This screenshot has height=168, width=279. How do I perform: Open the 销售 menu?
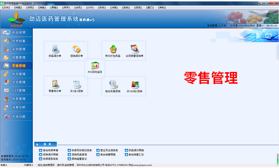click(x=42, y=8)
